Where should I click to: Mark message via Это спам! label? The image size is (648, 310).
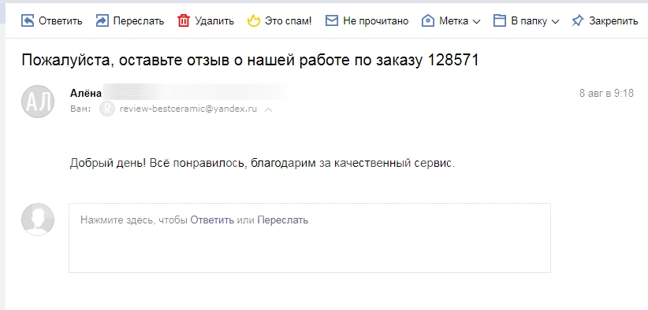pyautogui.click(x=288, y=21)
